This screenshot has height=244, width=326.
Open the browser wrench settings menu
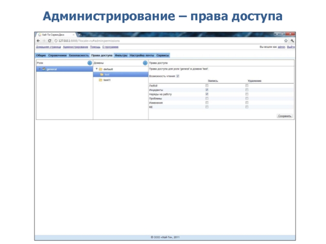[x=292, y=41]
